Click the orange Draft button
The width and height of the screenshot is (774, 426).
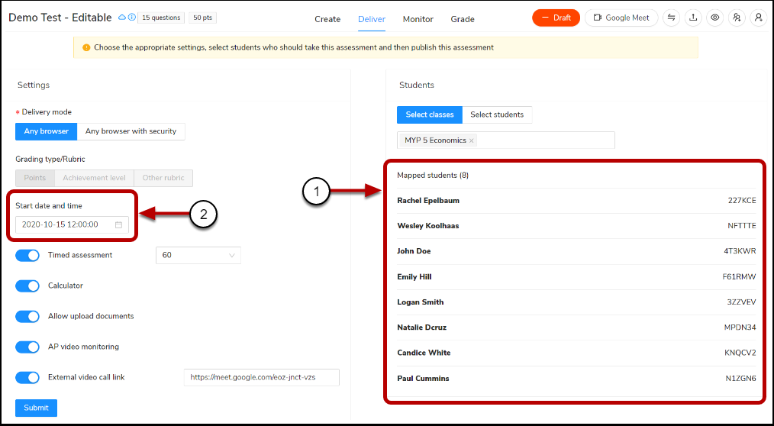556,18
